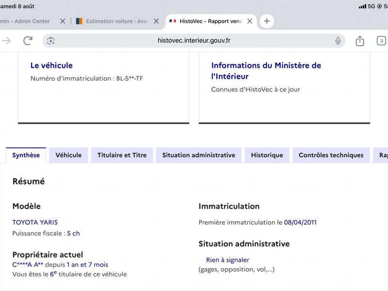Reload the page with the refresh icon
This screenshot has width=388, height=291.
(28, 41)
